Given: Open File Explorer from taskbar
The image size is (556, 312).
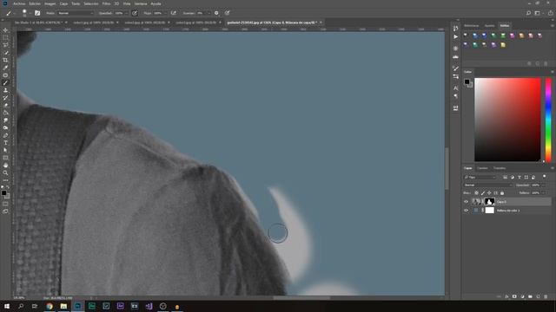Looking at the screenshot, I should (x=63, y=306).
